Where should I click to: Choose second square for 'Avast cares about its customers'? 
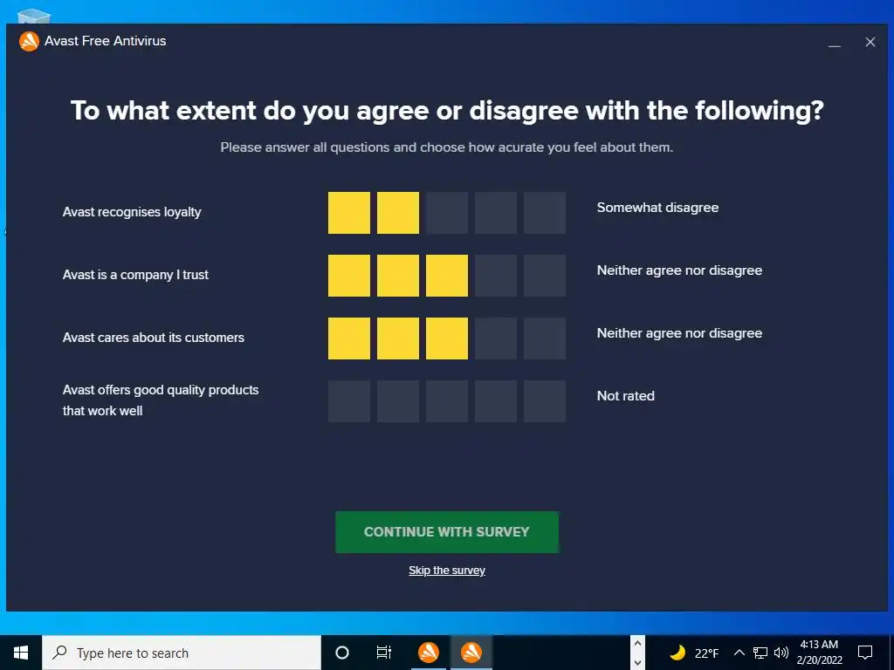point(398,338)
